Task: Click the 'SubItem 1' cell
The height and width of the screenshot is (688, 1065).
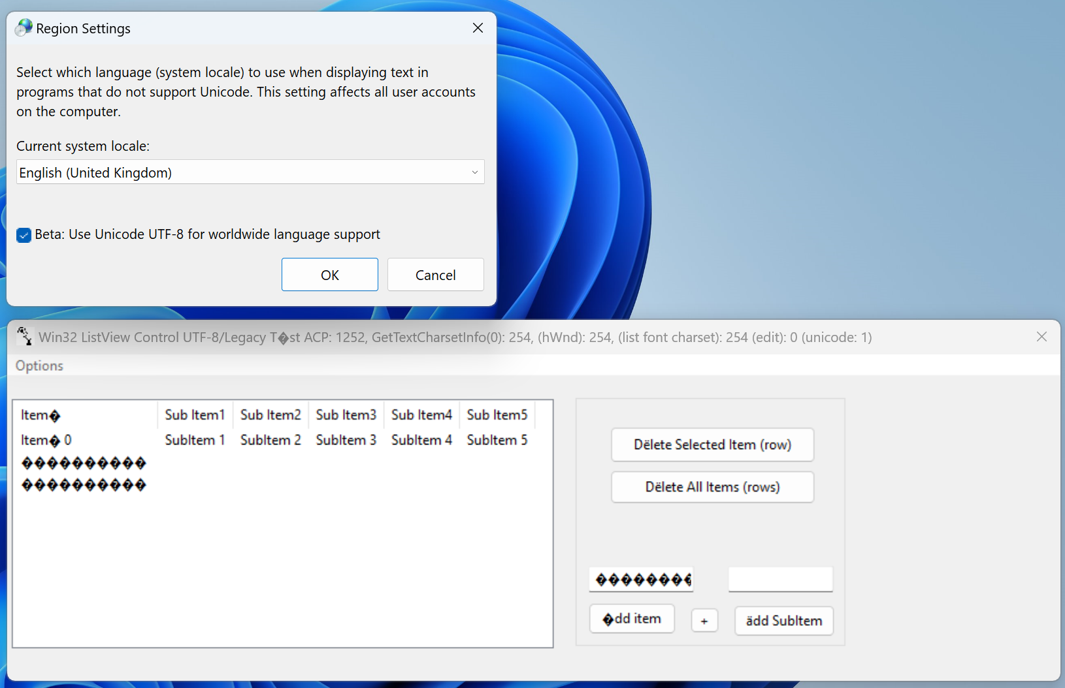Action: [x=195, y=440]
